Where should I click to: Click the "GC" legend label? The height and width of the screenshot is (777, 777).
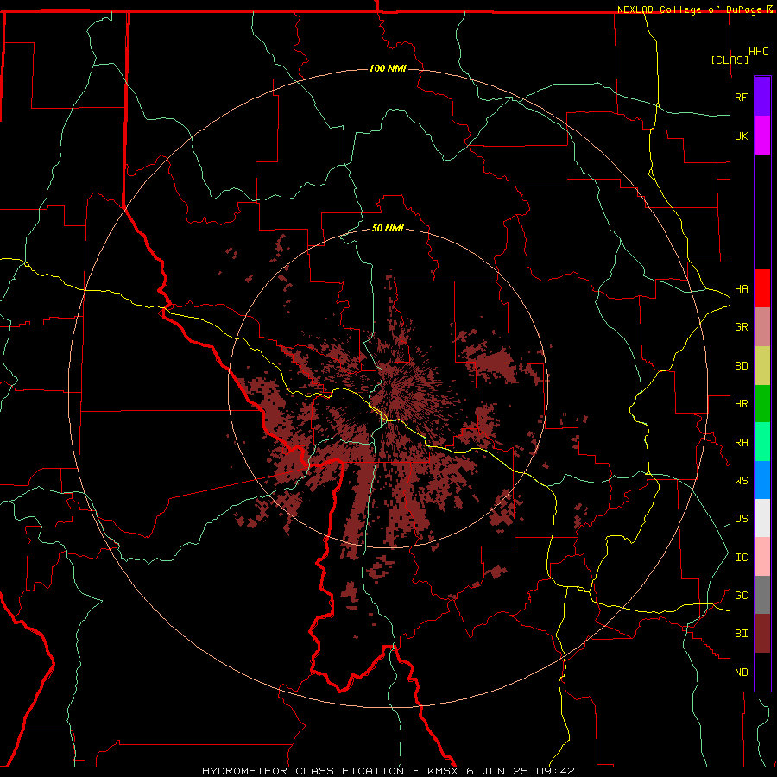pos(741,596)
